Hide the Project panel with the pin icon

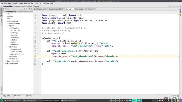coord(32,9)
